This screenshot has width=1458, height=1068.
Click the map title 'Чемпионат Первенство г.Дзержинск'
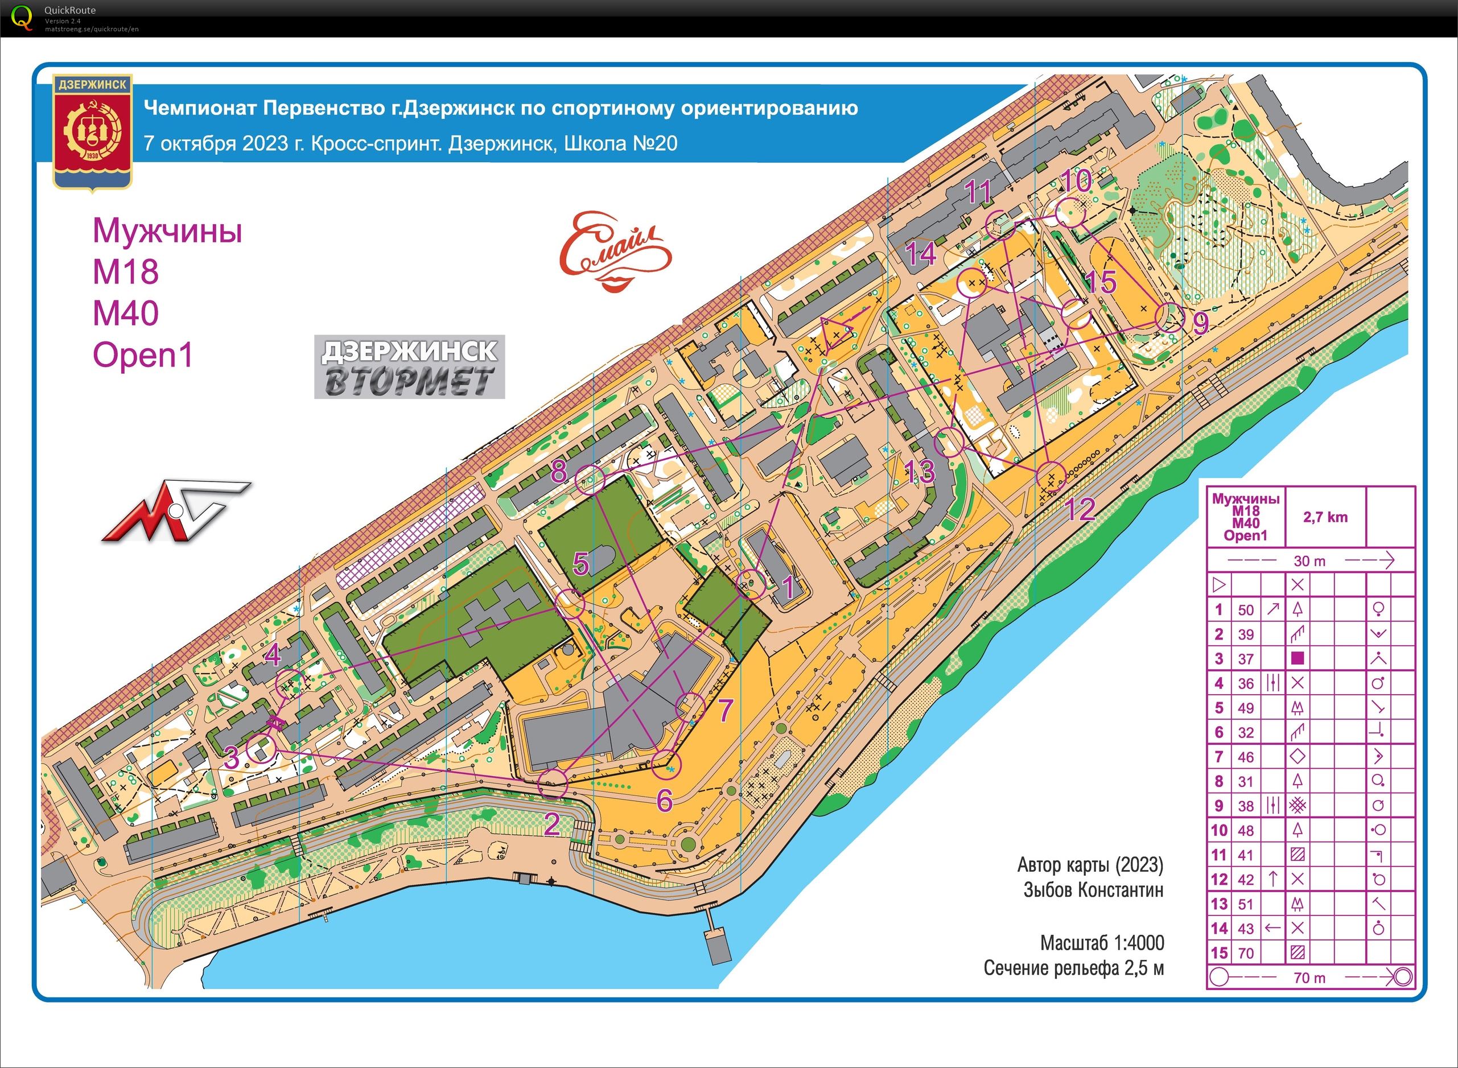[x=500, y=108]
